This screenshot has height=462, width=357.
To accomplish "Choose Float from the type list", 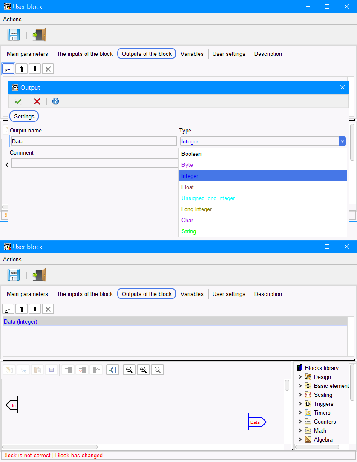I will tap(187, 187).
